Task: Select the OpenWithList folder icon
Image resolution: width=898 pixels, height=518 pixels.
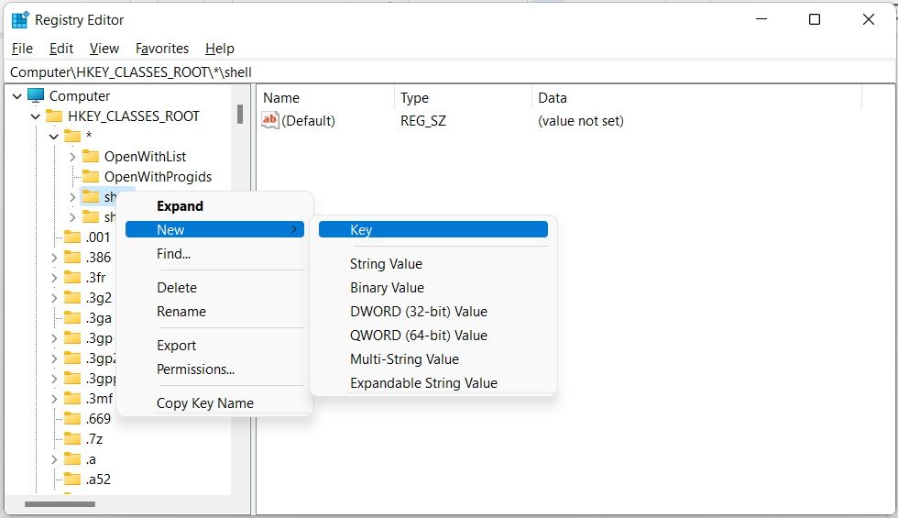Action: [x=91, y=156]
